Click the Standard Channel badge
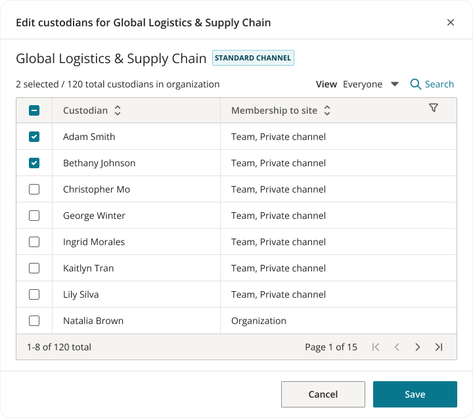473x418 pixels. [253, 58]
